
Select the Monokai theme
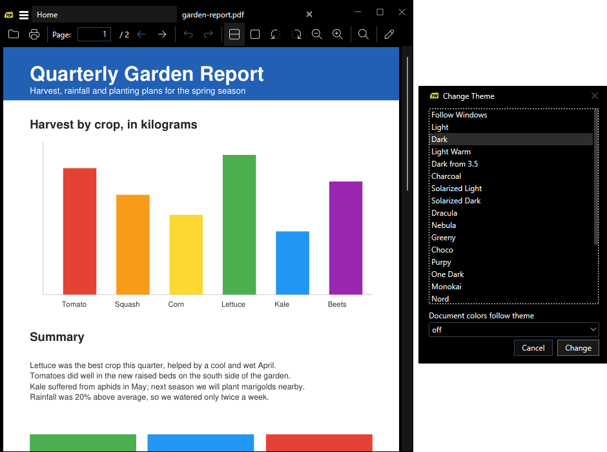(x=511, y=286)
